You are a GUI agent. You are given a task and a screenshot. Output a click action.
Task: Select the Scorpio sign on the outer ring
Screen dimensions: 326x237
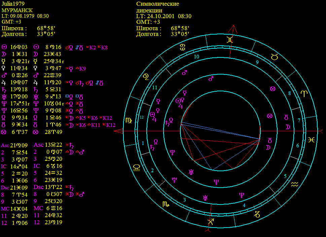[x=166, y=204]
